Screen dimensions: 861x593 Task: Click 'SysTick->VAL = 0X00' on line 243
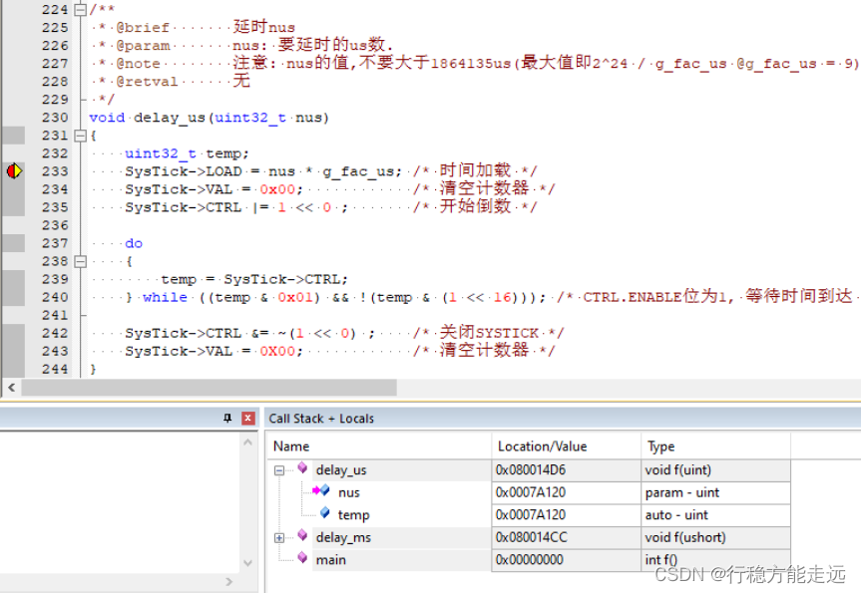click(211, 351)
